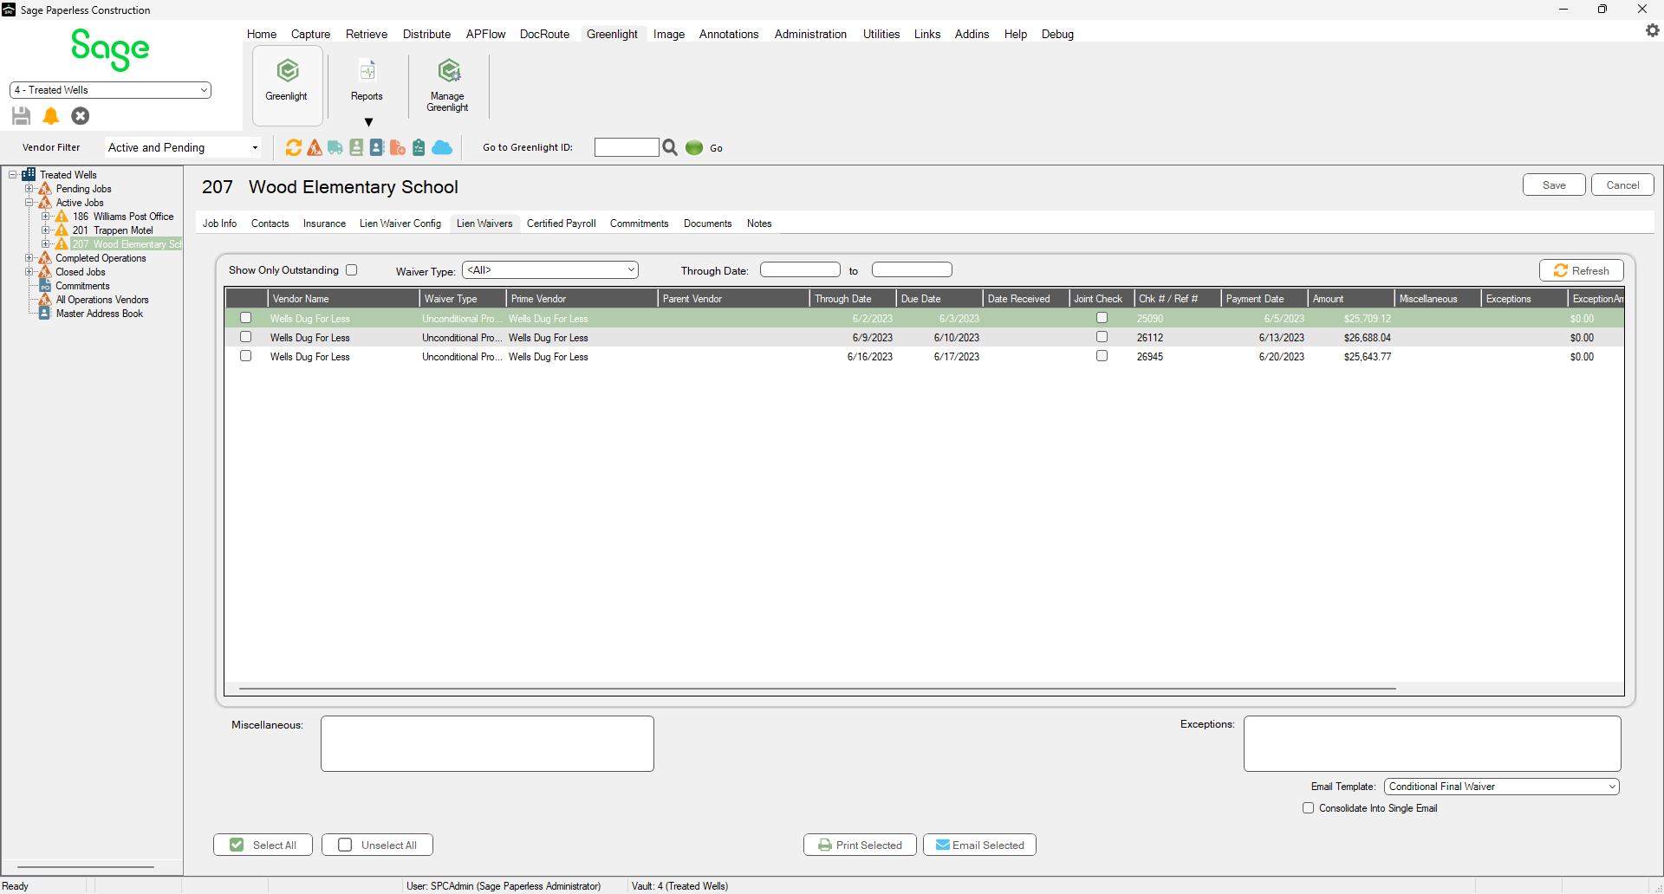
Task: Switch to the Lien Waiver Config tab
Action: click(400, 223)
